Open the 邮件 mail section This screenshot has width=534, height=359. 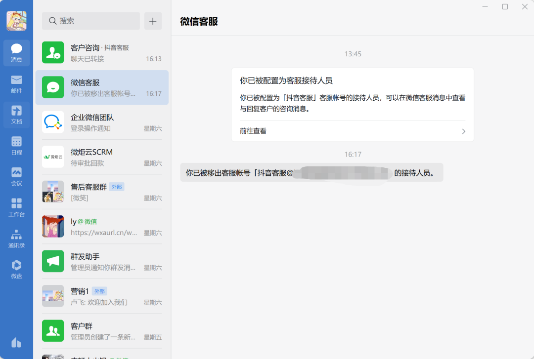pyautogui.click(x=16, y=84)
